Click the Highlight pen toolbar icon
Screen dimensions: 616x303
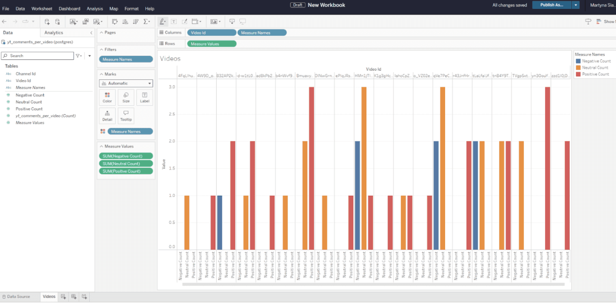162,21
